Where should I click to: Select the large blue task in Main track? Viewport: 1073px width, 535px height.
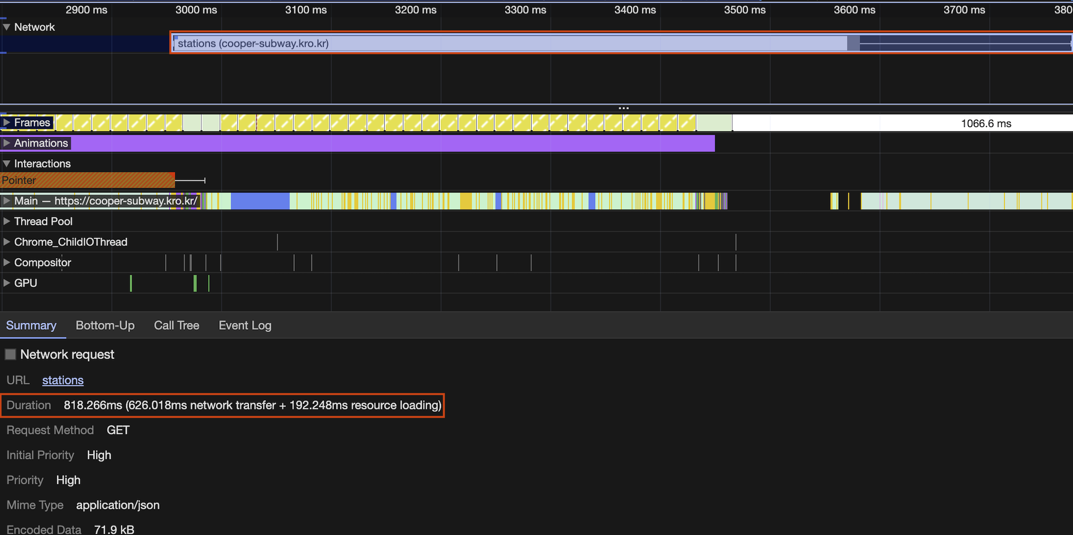pos(260,201)
